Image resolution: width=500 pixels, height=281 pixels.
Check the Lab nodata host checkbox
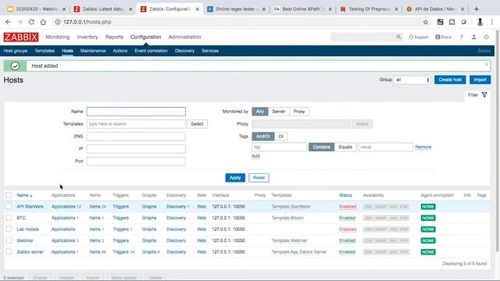coord(9,229)
